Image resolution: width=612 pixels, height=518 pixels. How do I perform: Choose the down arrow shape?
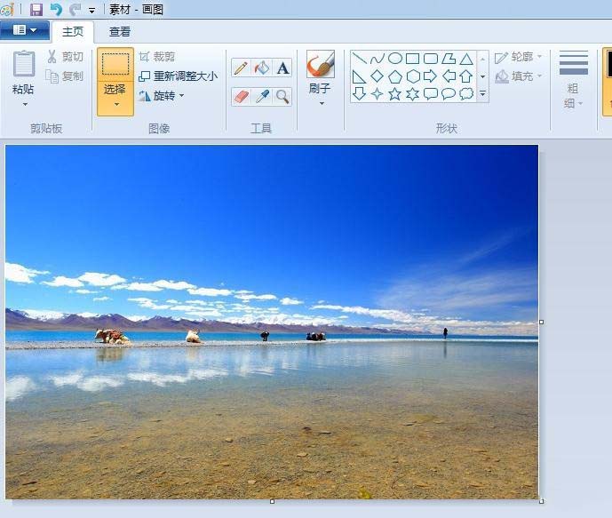coord(359,93)
